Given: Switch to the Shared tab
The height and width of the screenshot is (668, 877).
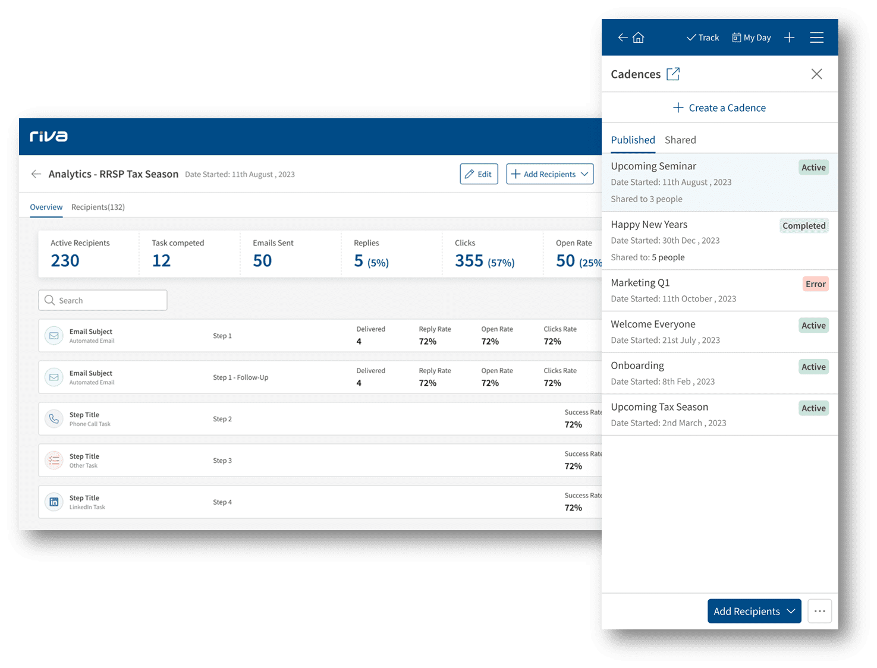Looking at the screenshot, I should [680, 140].
